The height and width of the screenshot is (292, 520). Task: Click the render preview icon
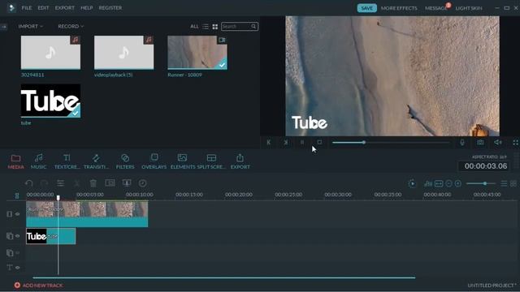pyautogui.click(x=412, y=183)
